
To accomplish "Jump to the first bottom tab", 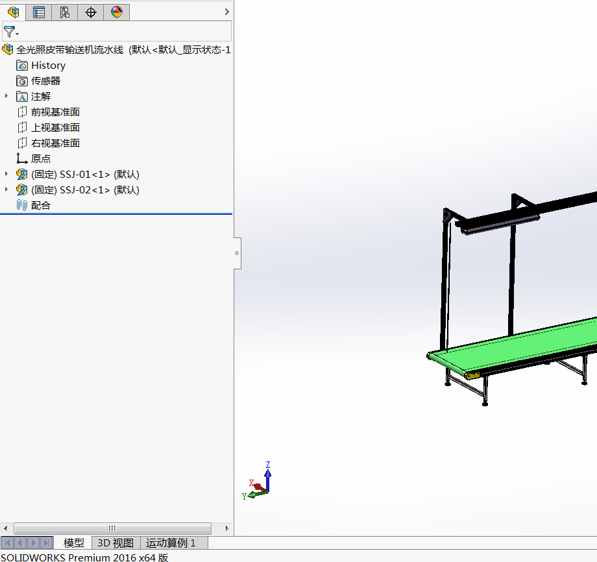I will click(x=7, y=543).
